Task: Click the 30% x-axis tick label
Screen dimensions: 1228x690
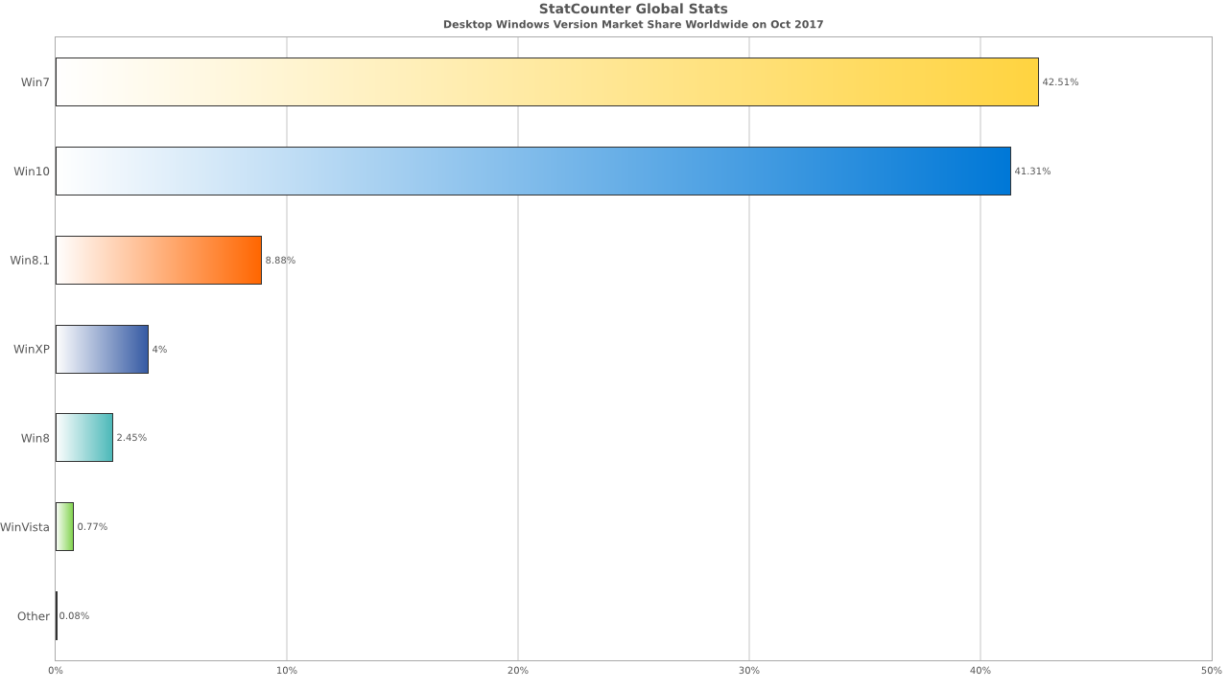Action: pyautogui.click(x=749, y=671)
